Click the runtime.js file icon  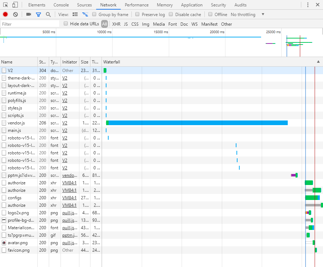tap(4, 93)
